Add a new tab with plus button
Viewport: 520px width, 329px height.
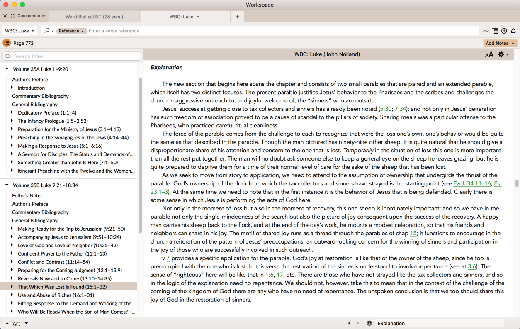point(238,17)
